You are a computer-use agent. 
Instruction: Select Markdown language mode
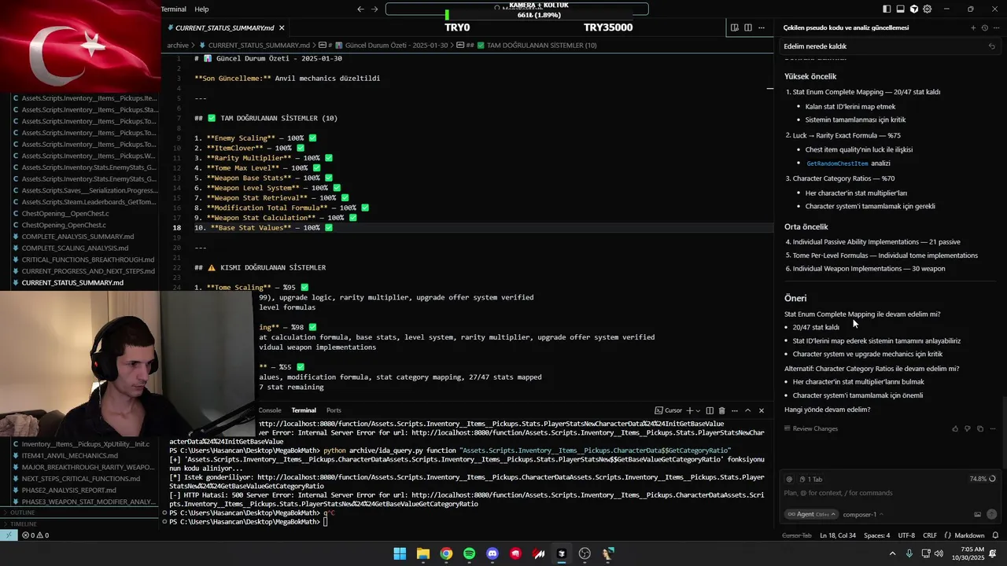[969, 535]
